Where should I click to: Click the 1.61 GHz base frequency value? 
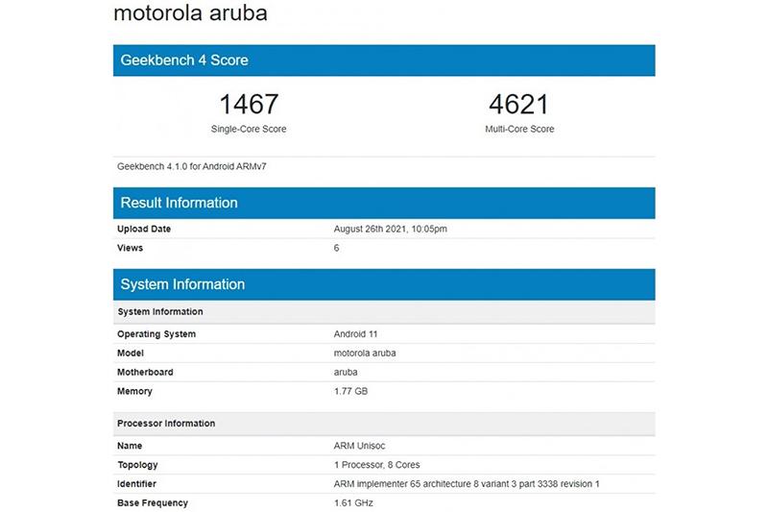352,502
